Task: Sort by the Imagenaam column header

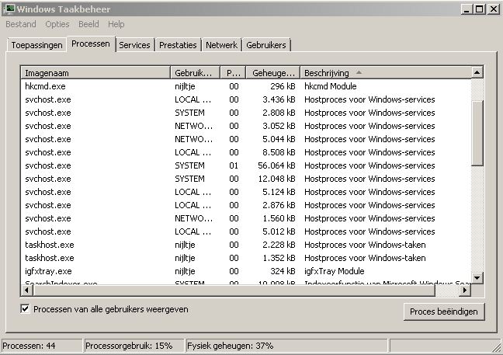Action: pyautogui.click(x=95, y=73)
